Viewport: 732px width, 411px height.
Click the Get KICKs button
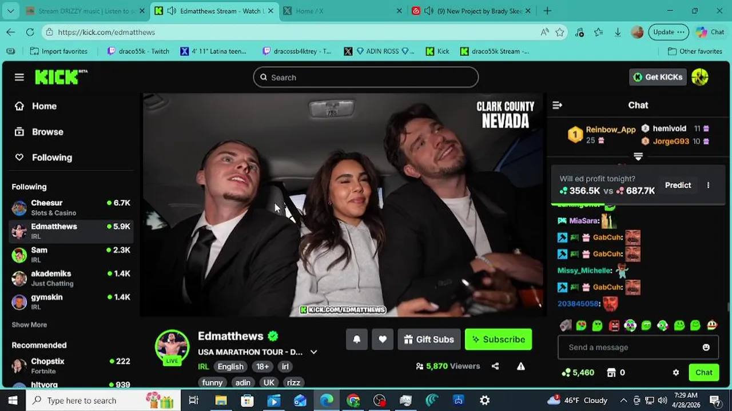658,77
